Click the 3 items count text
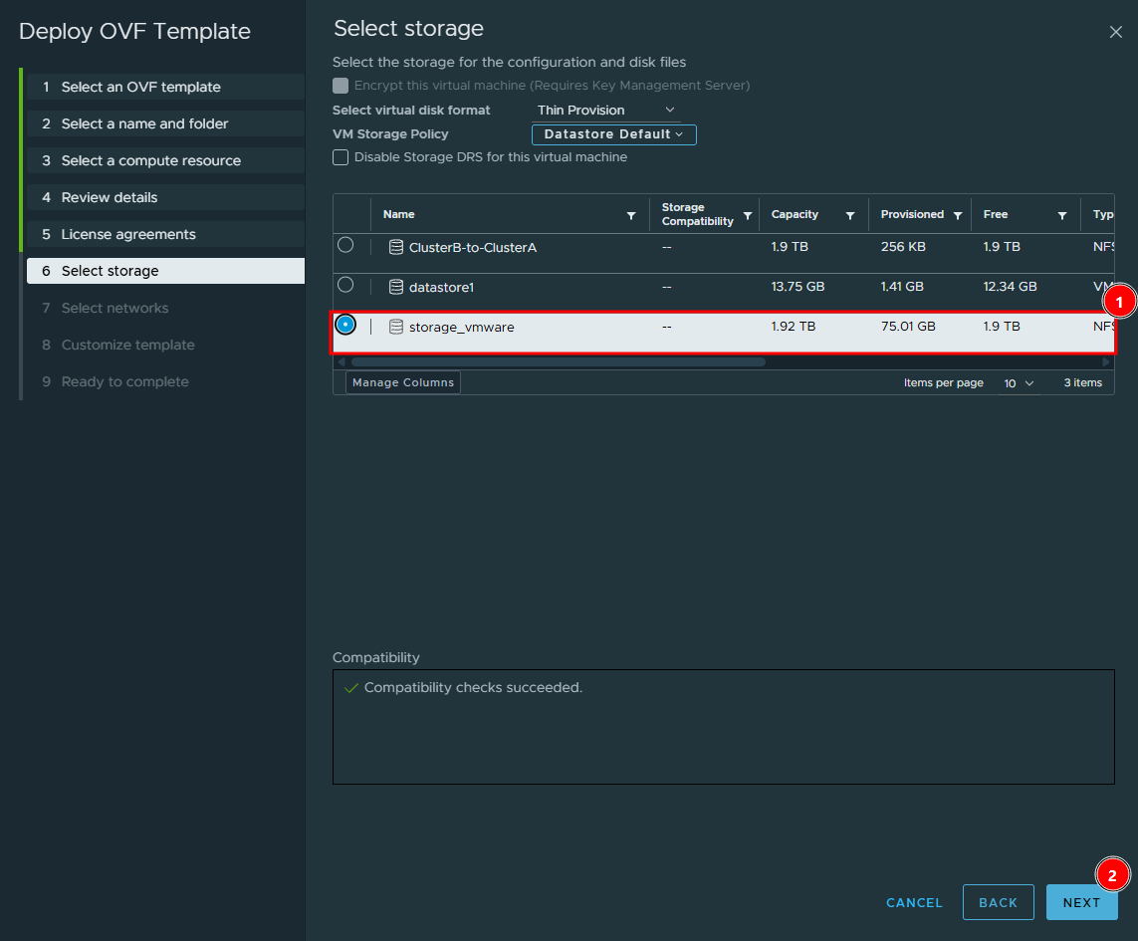 click(x=1083, y=382)
